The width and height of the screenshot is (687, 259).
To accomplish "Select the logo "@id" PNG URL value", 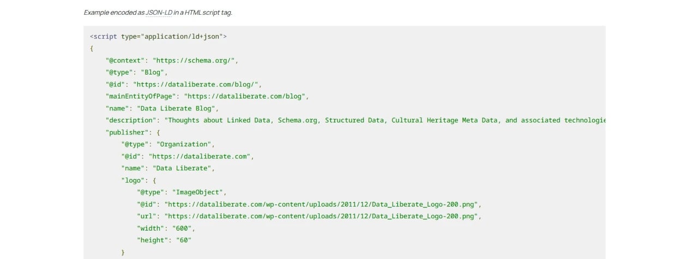I will click(x=321, y=204).
